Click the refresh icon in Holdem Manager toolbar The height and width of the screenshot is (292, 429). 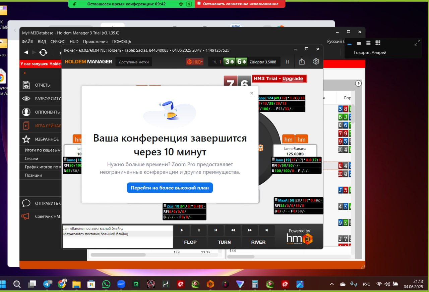(43, 52)
